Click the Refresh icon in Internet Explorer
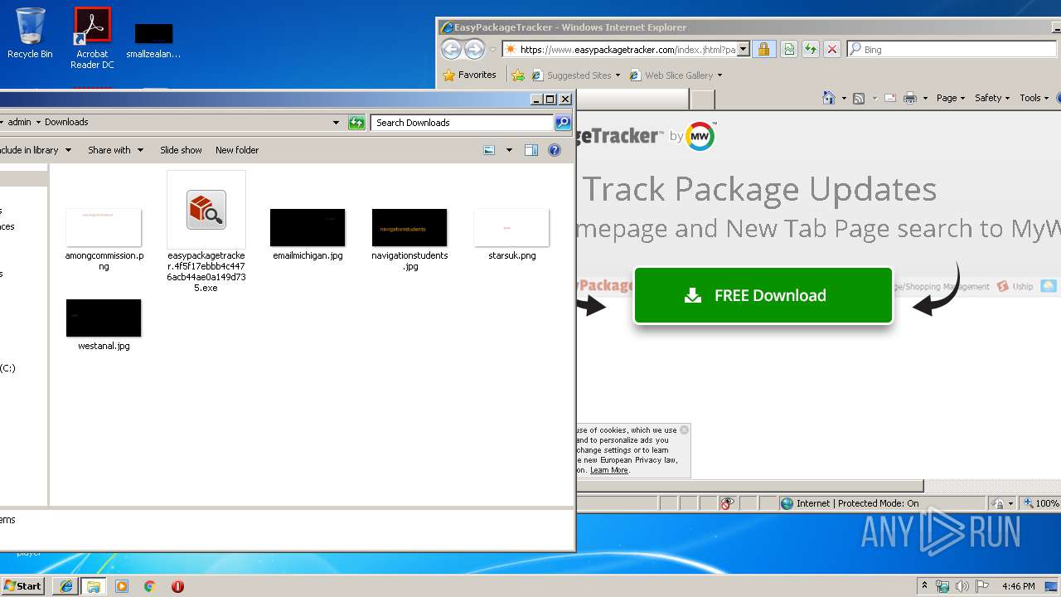1061x597 pixels. [x=811, y=50]
